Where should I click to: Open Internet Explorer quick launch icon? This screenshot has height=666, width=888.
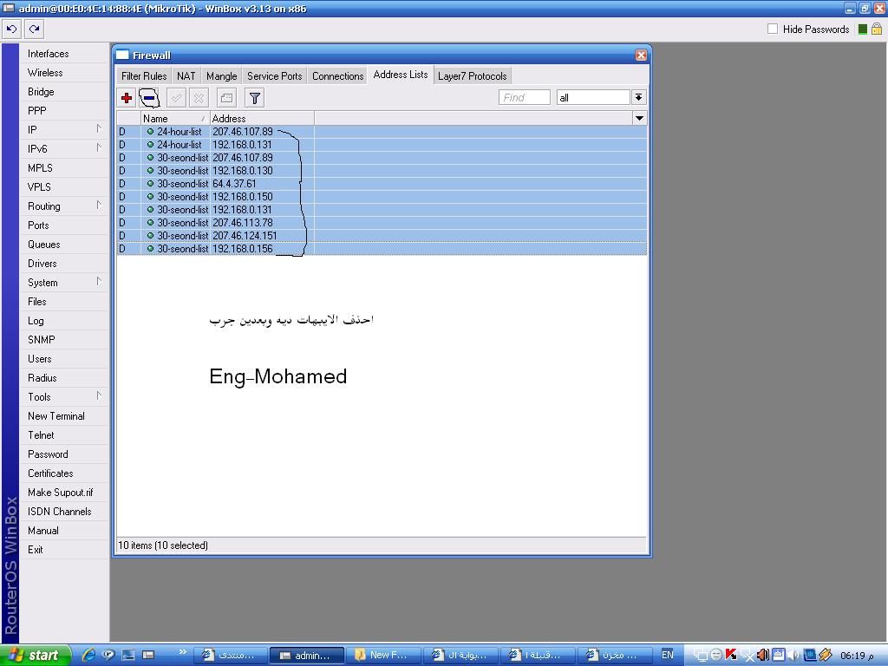88,656
